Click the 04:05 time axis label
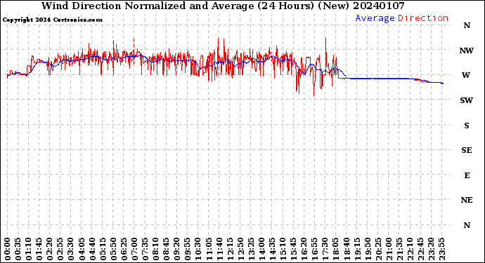485x263 pixels. (x=82, y=249)
